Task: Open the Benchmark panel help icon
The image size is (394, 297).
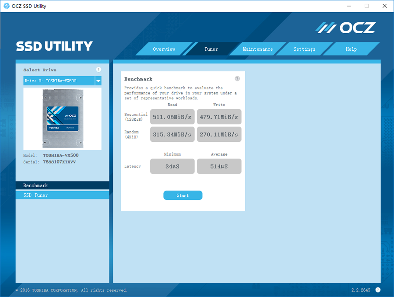Action: (237, 79)
